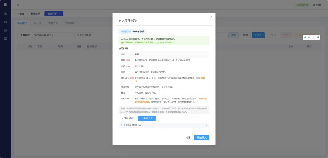Click the 关闭 button in dialog footer

point(188,137)
